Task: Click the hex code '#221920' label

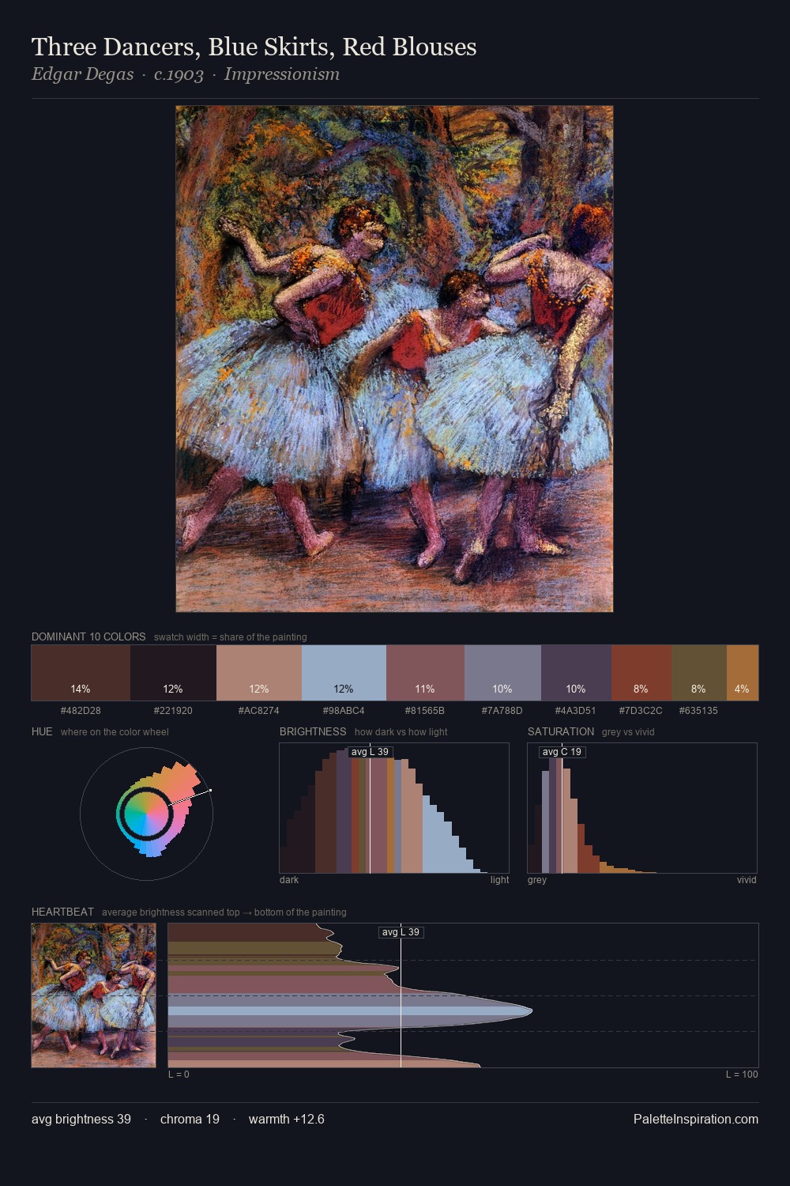Action: point(173,710)
